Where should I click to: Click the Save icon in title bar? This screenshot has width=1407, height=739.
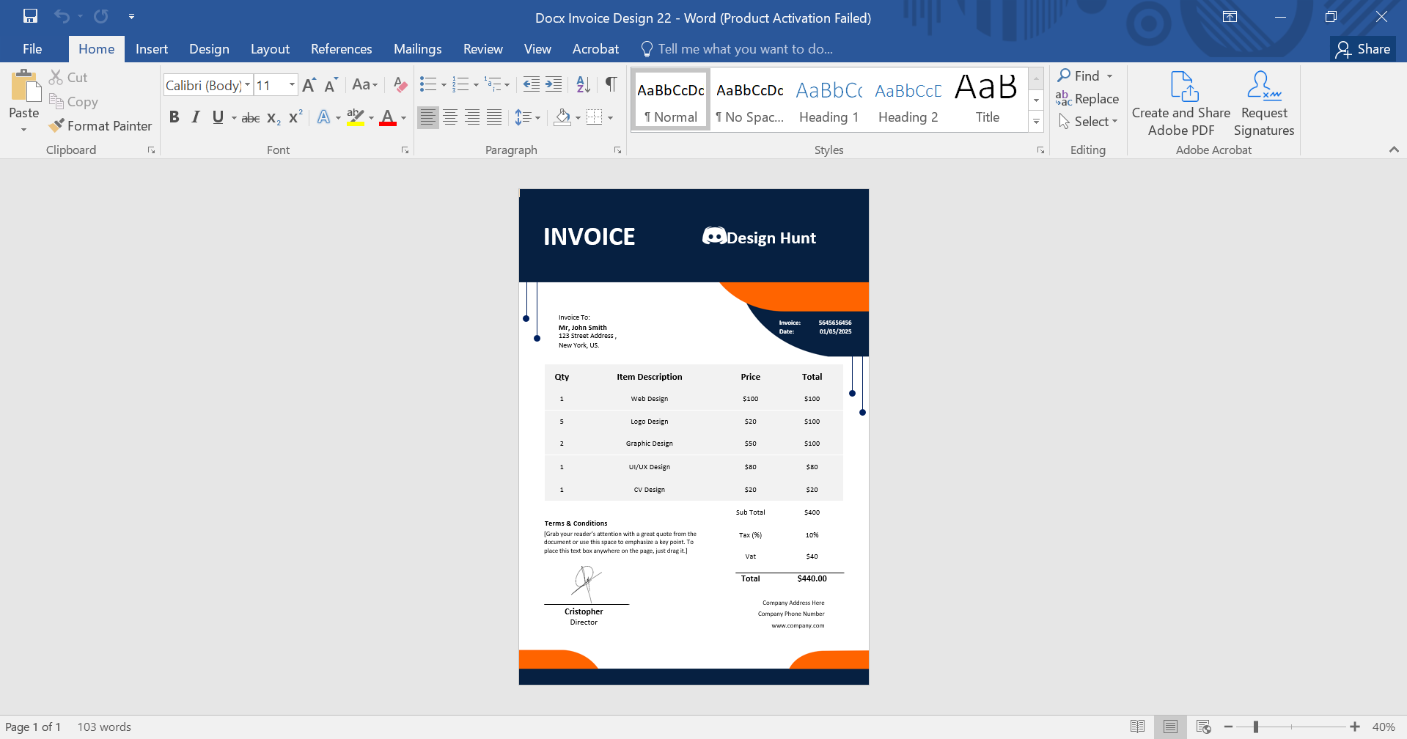point(30,16)
